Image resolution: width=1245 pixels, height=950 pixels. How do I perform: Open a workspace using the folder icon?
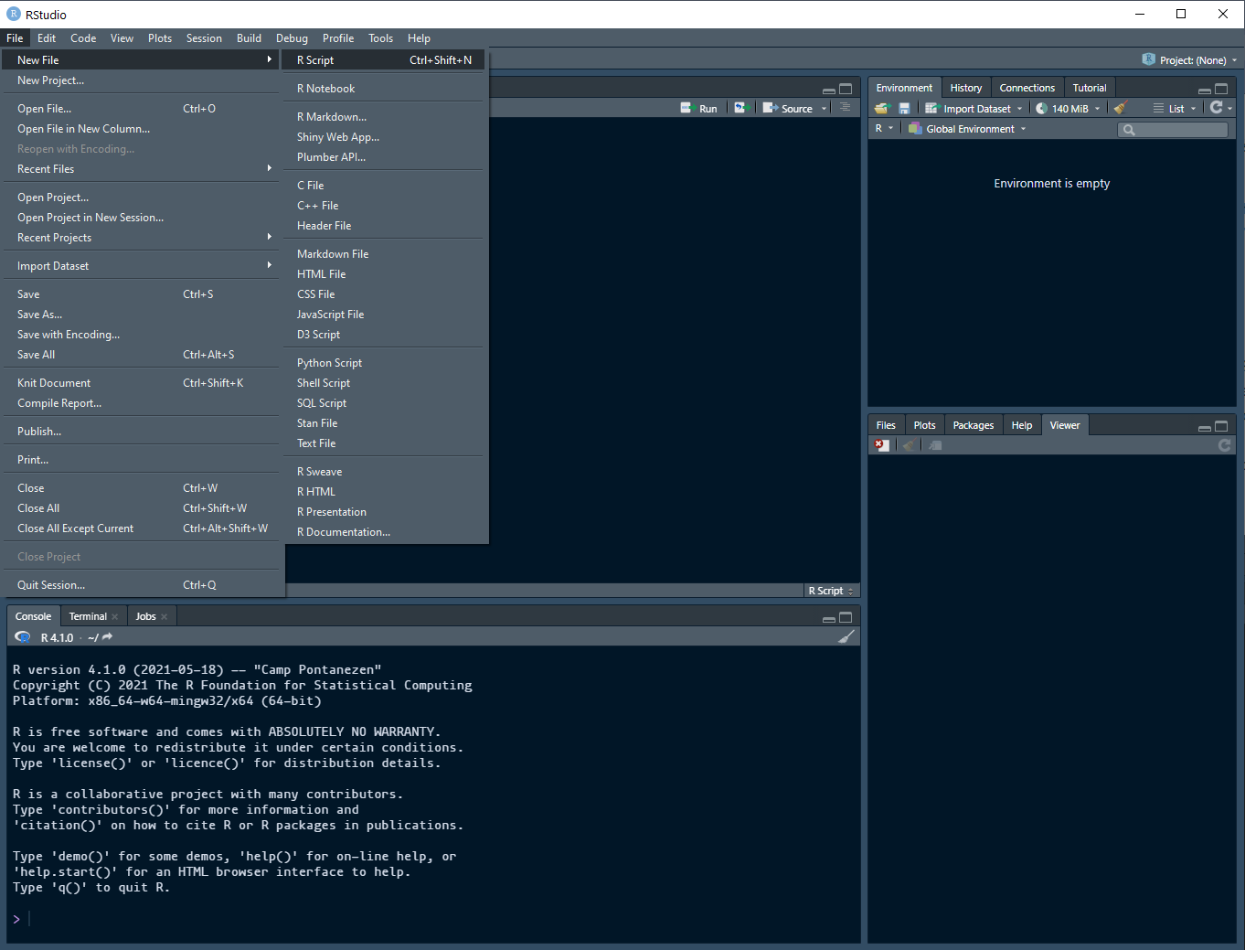click(x=880, y=107)
